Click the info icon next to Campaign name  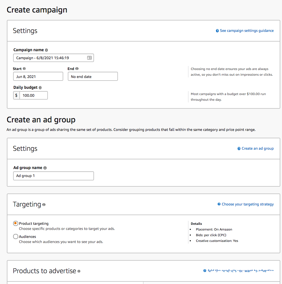46,50
